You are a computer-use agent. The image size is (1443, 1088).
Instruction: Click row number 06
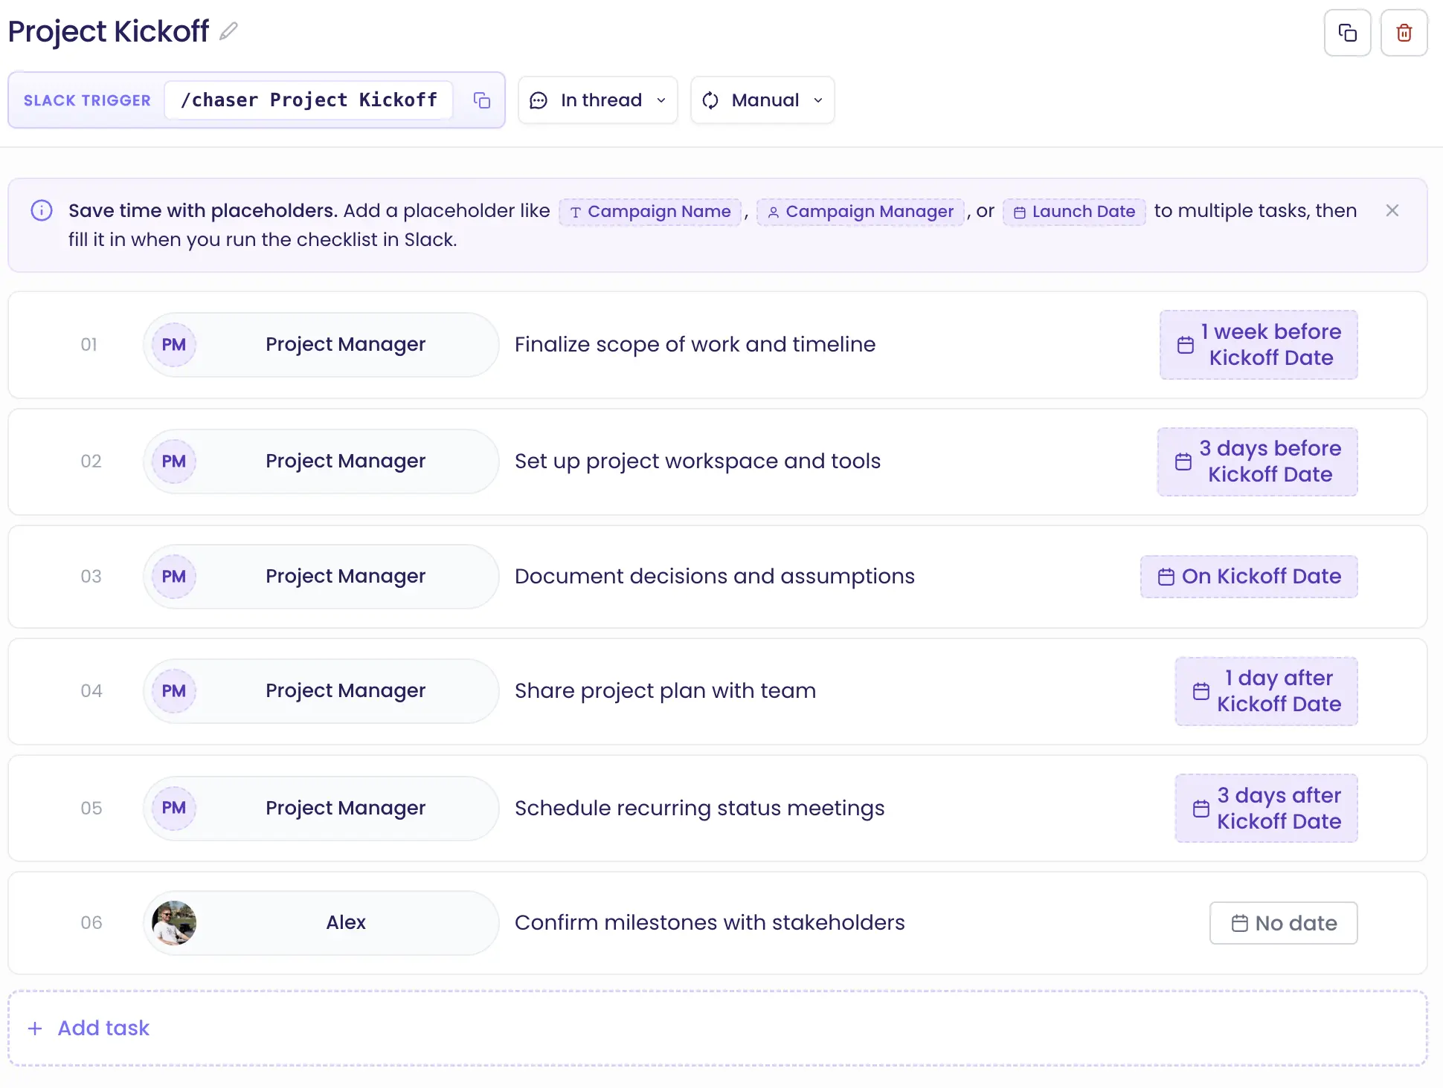pyautogui.click(x=91, y=923)
